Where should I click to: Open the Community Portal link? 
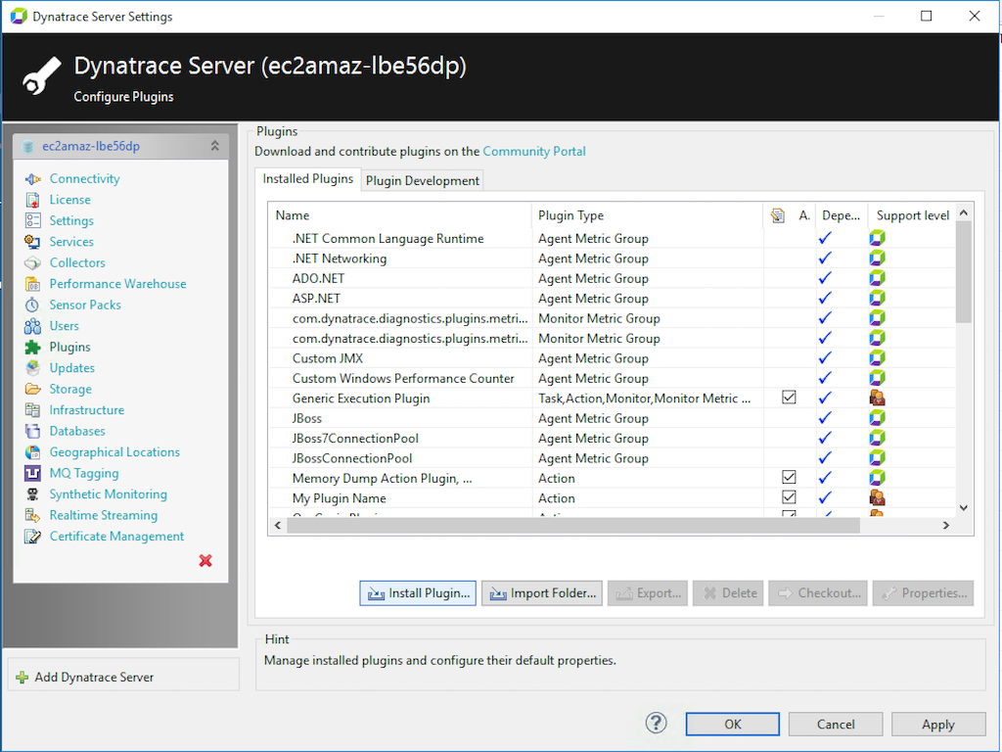pos(534,152)
